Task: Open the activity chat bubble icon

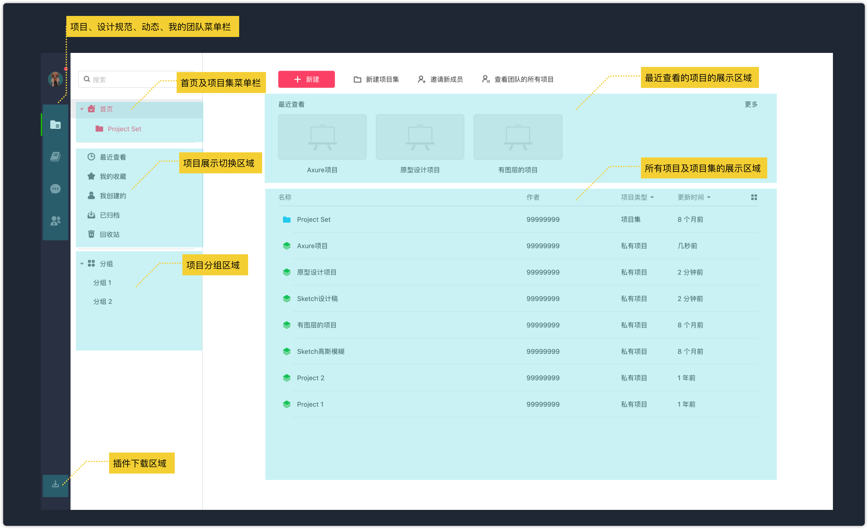Action: 55,189
